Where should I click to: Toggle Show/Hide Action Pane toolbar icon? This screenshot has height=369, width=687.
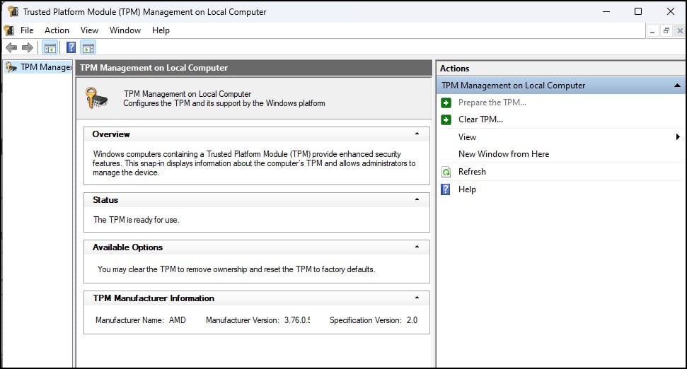(88, 47)
